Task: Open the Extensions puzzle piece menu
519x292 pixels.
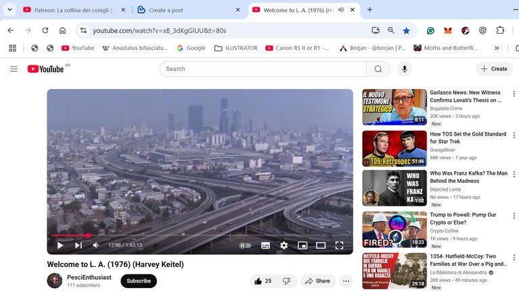Action: pyautogui.click(x=500, y=30)
